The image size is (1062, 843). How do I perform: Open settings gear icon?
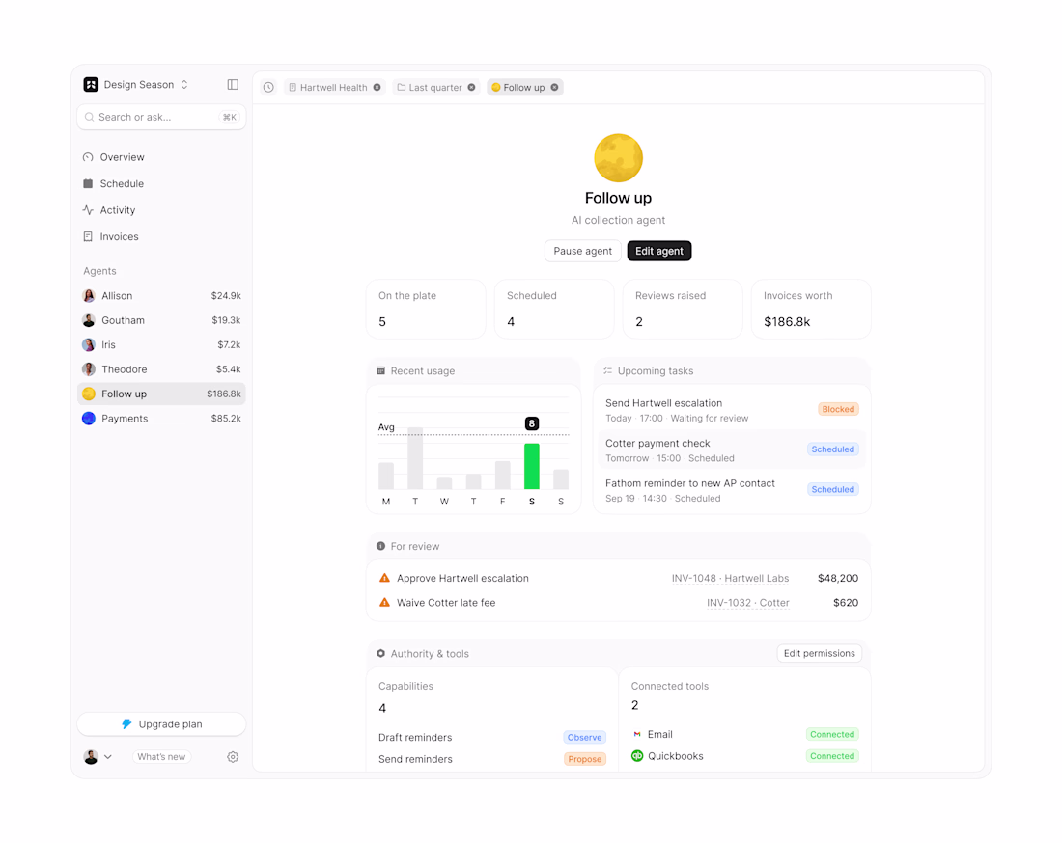pyautogui.click(x=233, y=757)
